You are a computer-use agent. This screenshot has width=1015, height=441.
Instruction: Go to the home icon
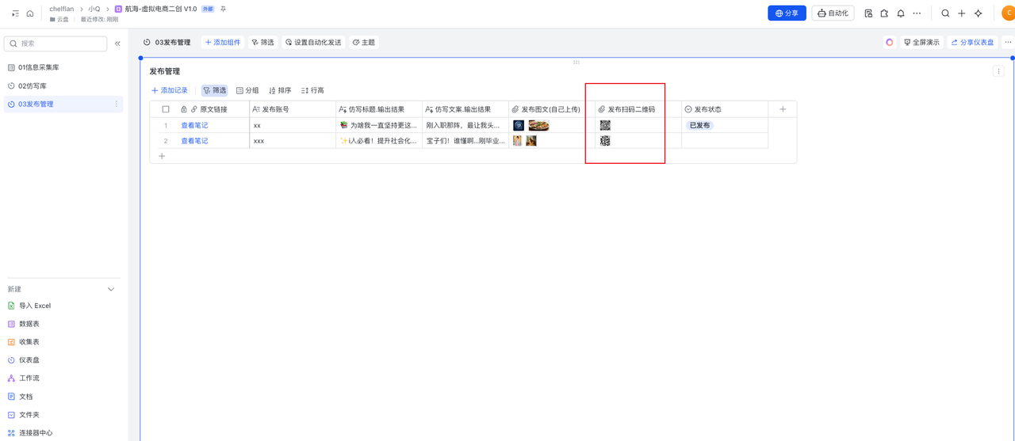(30, 13)
